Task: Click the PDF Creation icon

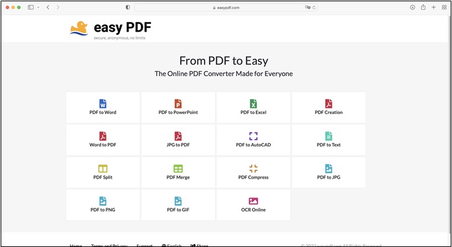Action: [329, 104]
